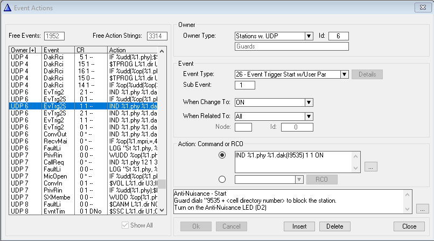Screen dimensions: 434x241
Task: Open the When Change To dropdown
Action: [309, 102]
